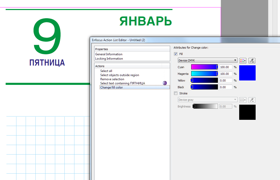
Task: Select the 'Change fill color' action
Action: pyautogui.click(x=135, y=87)
